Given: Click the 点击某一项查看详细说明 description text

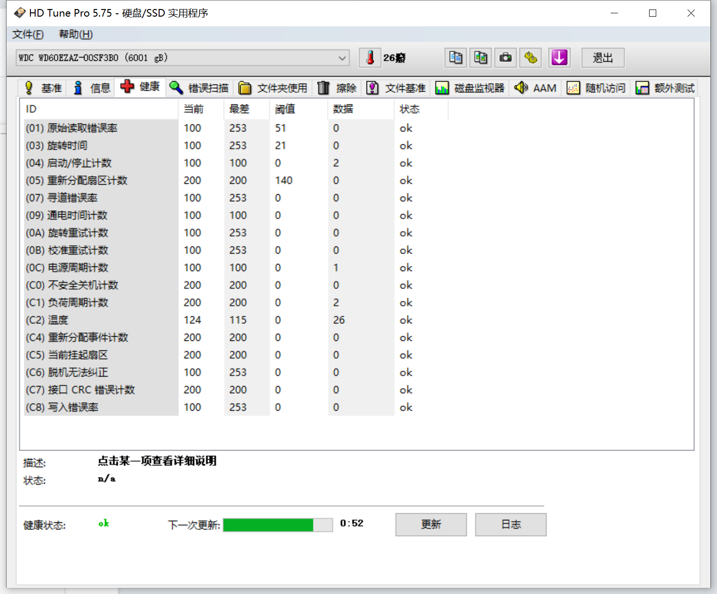Looking at the screenshot, I should coord(157,461).
